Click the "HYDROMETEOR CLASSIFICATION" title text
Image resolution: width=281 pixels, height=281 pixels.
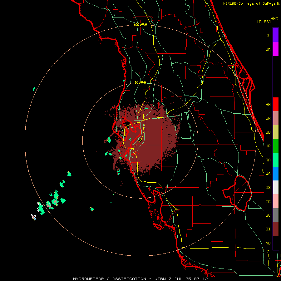pos(110,279)
